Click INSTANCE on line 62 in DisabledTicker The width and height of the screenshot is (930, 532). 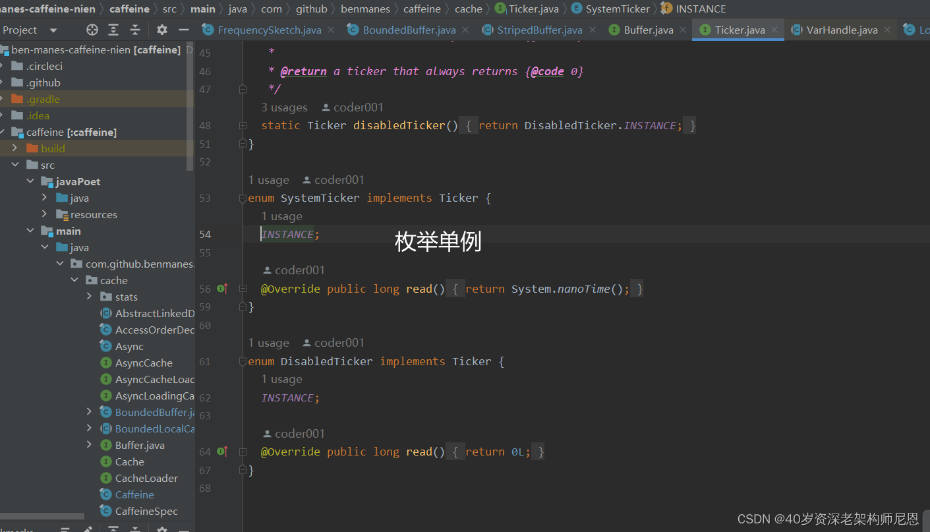pyautogui.click(x=287, y=398)
